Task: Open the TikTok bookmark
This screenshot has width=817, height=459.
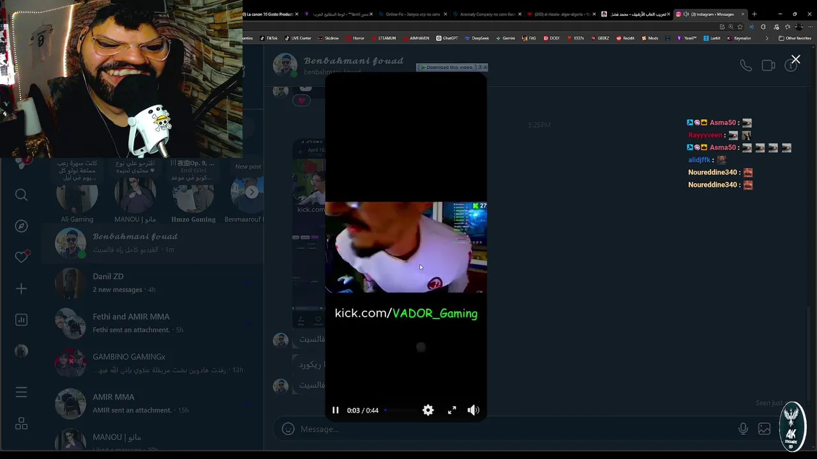Action: click(x=268, y=38)
